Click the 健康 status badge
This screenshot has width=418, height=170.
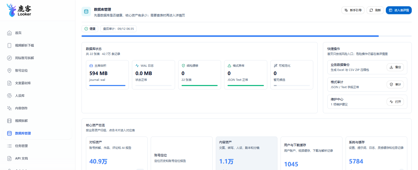[90, 29]
